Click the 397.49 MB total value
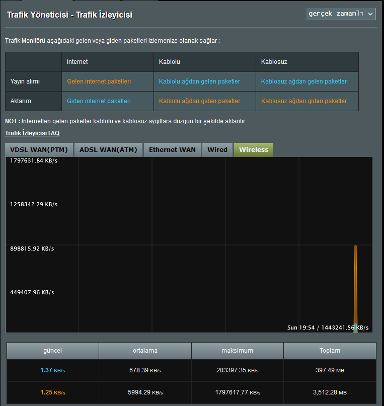Viewport: 384px width, 406px height. [x=330, y=370]
